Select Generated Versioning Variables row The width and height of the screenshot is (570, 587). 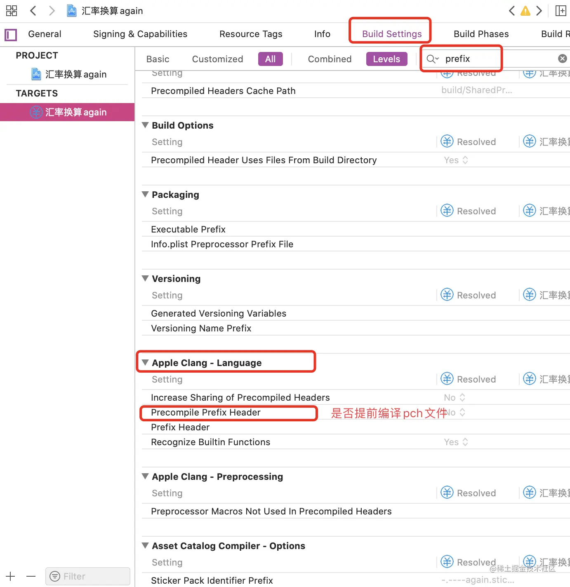pos(356,313)
